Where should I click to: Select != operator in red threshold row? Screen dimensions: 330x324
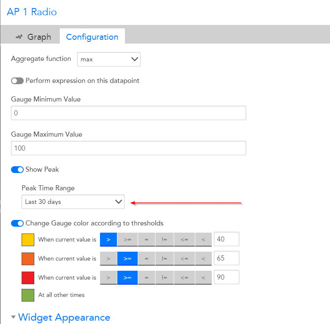165,277
